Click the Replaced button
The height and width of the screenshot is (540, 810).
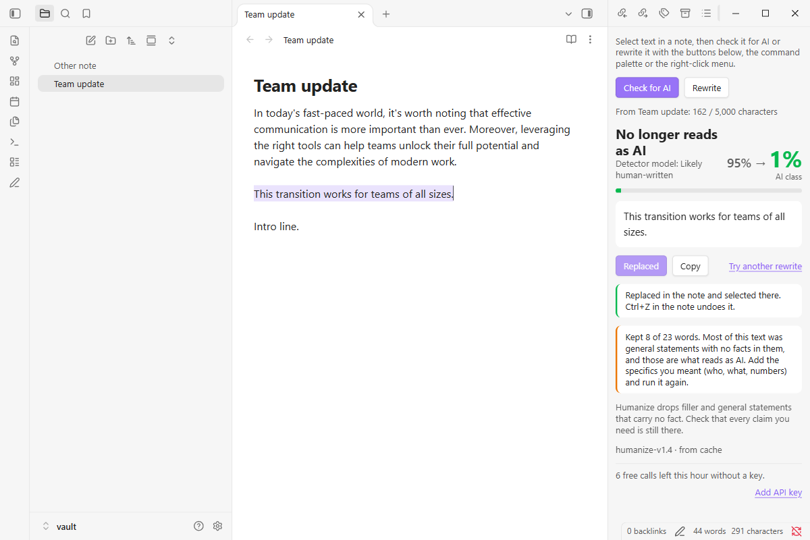coord(641,266)
